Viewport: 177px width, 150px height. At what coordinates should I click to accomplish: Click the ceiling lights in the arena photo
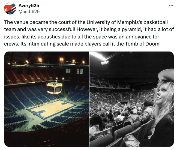40,60
